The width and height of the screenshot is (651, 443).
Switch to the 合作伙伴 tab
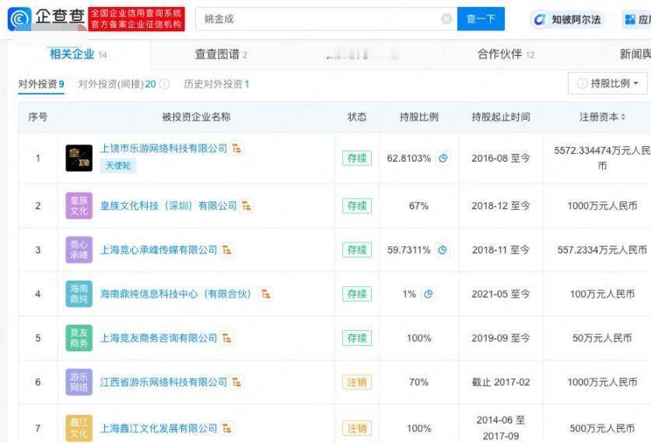click(506, 54)
